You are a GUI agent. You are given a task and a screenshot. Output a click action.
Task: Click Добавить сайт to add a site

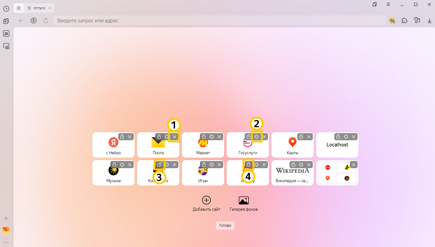tap(206, 204)
